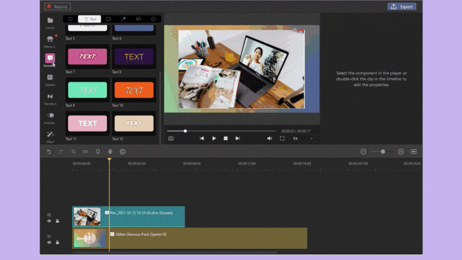Switch to the arrow annotation tab

(124, 19)
